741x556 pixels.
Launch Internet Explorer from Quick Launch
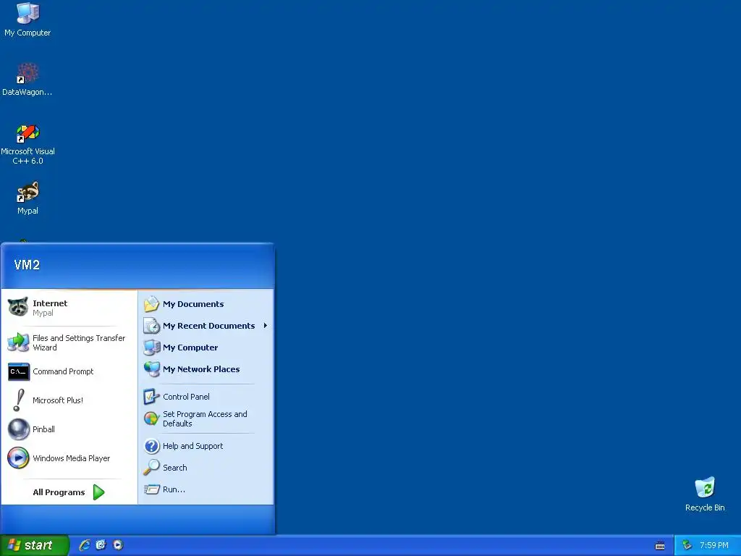click(x=85, y=545)
